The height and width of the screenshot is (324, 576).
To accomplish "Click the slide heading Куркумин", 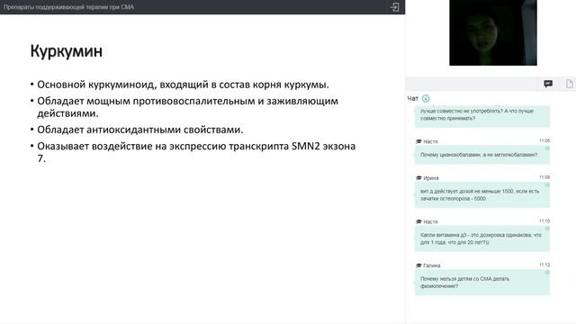I will click(x=66, y=50).
